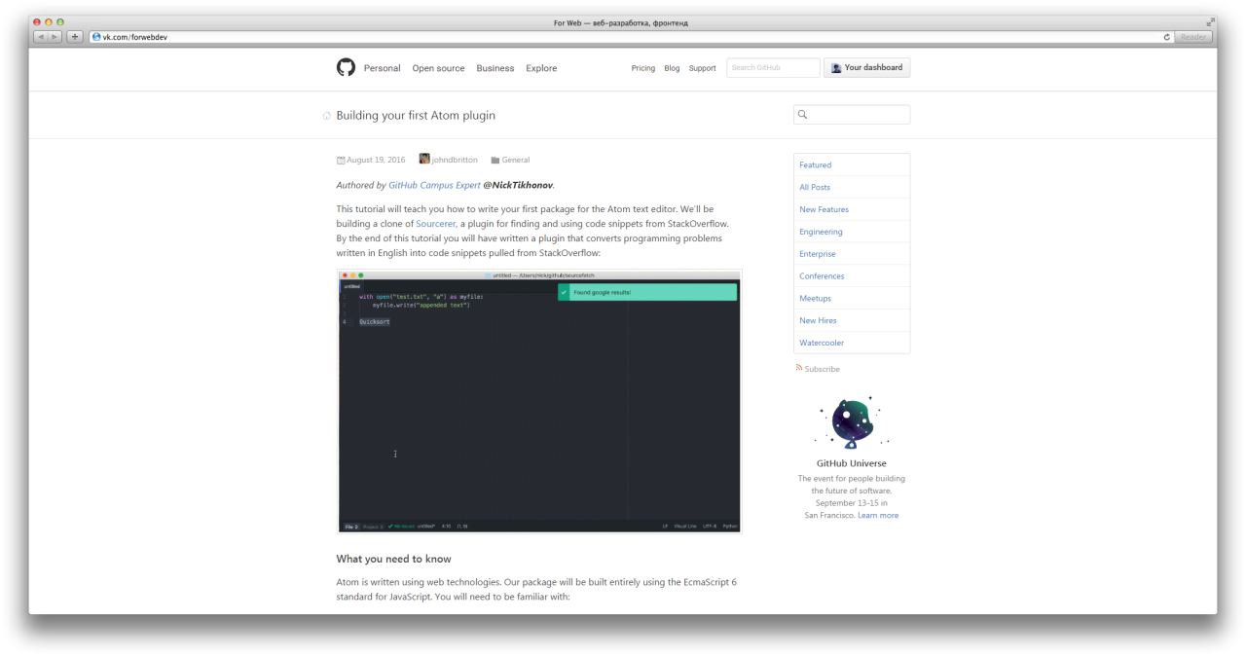Open the Blog link in header
The height and width of the screenshot is (656, 1246).
pyautogui.click(x=672, y=68)
